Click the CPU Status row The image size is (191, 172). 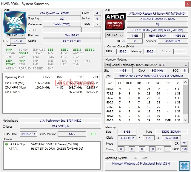[51, 92]
